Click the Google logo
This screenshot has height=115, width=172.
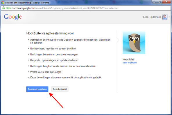(x=13, y=17)
